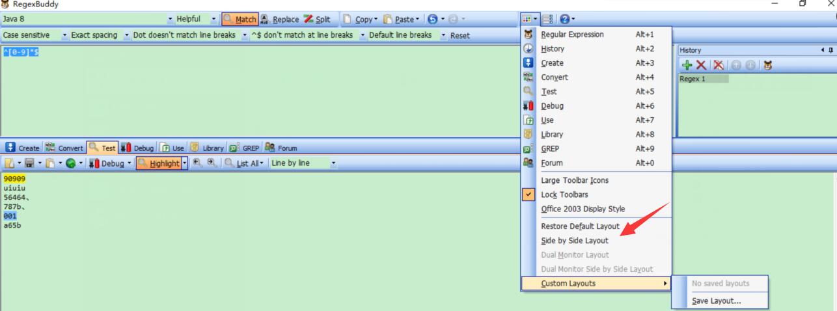Uncheck Lock Toolbars option
The width and height of the screenshot is (837, 311).
pos(596,195)
